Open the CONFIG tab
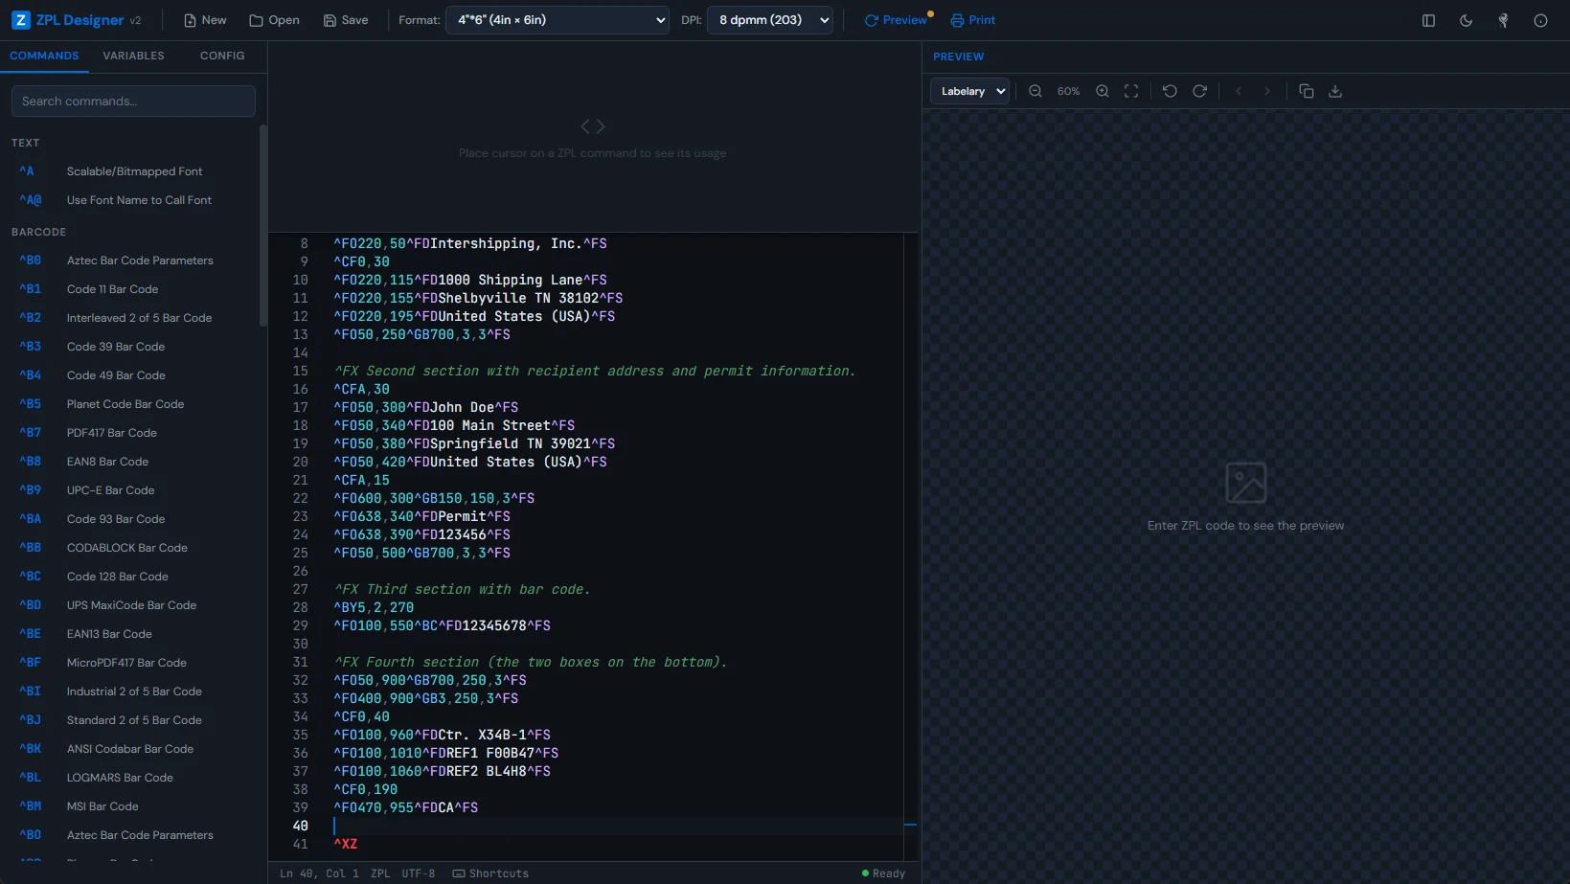 tap(221, 55)
